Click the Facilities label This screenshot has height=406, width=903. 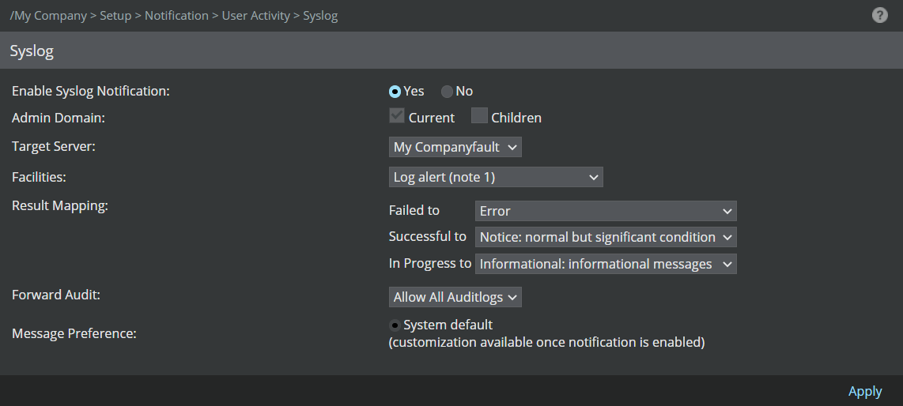click(x=39, y=177)
